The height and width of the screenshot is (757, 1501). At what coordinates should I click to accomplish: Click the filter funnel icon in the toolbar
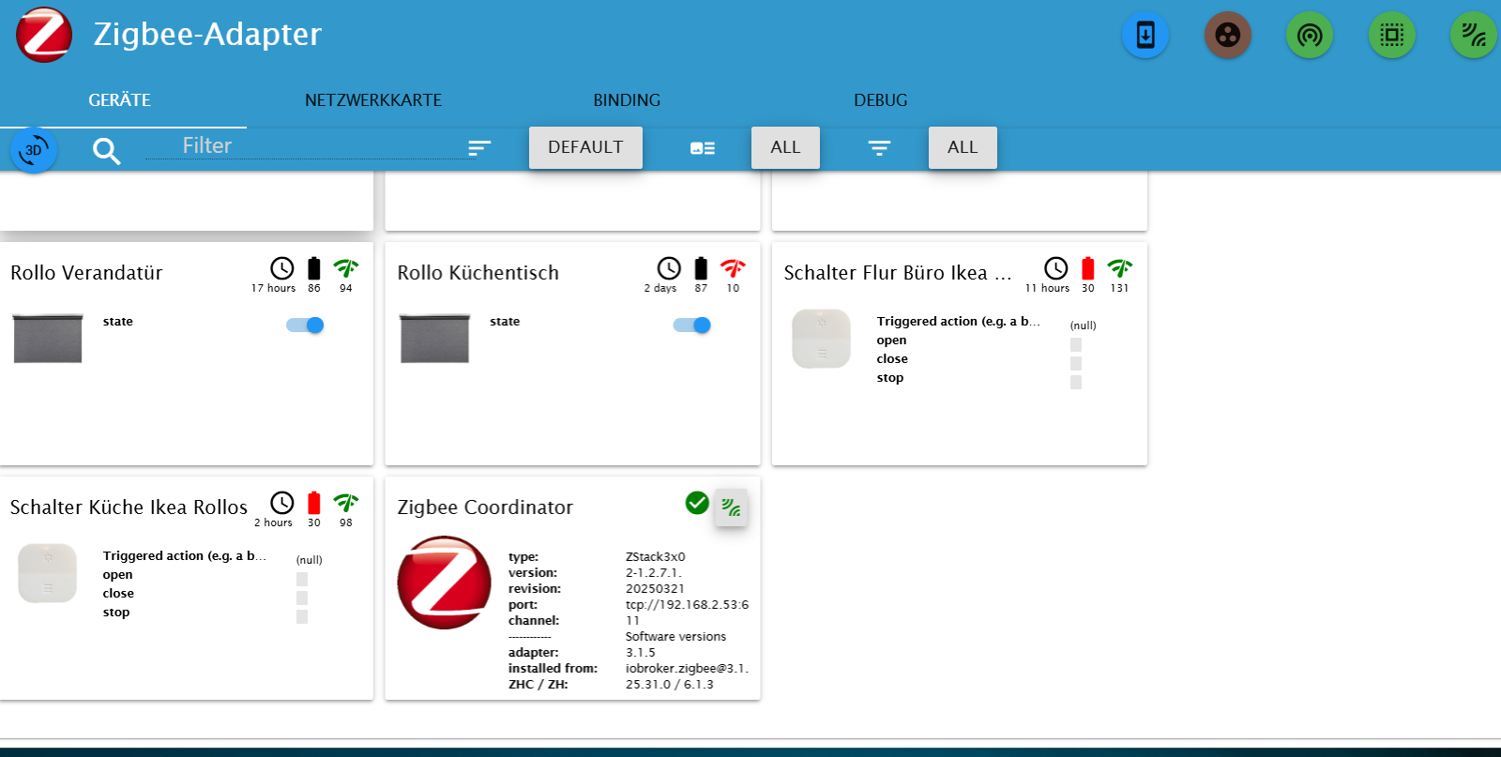point(879,148)
